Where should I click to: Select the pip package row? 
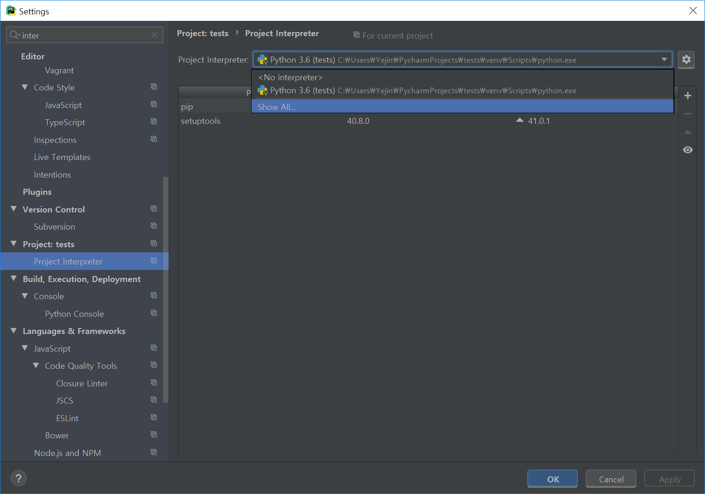coord(215,107)
